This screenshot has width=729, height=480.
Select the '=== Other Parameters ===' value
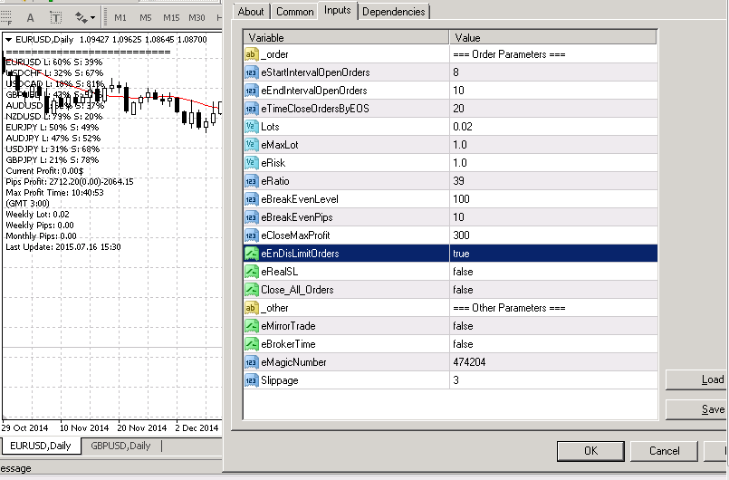[x=509, y=308]
